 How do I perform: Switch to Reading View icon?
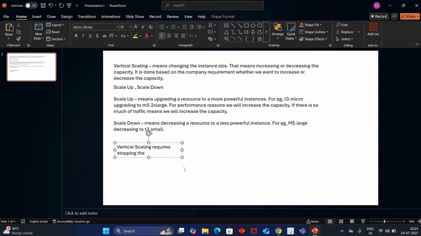coord(352,221)
